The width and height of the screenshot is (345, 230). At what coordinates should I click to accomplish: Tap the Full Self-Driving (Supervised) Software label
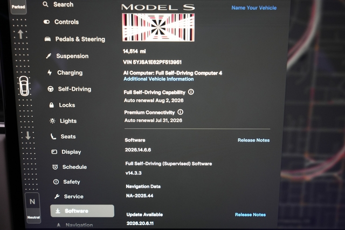pos(169,164)
